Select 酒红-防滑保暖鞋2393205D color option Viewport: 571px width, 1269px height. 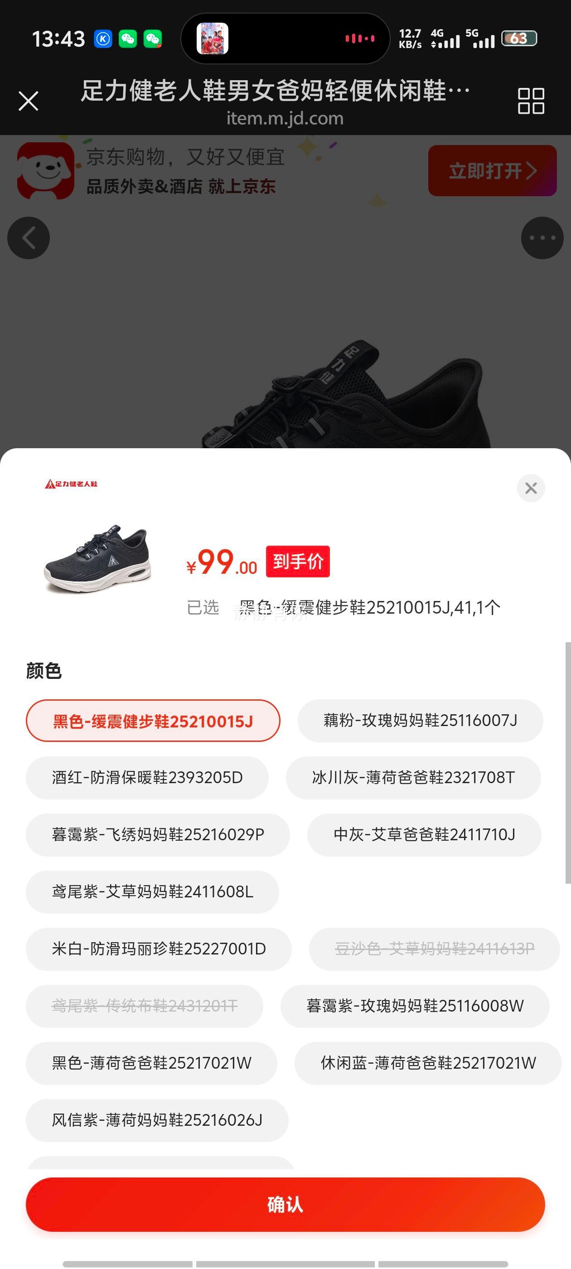[147, 778]
